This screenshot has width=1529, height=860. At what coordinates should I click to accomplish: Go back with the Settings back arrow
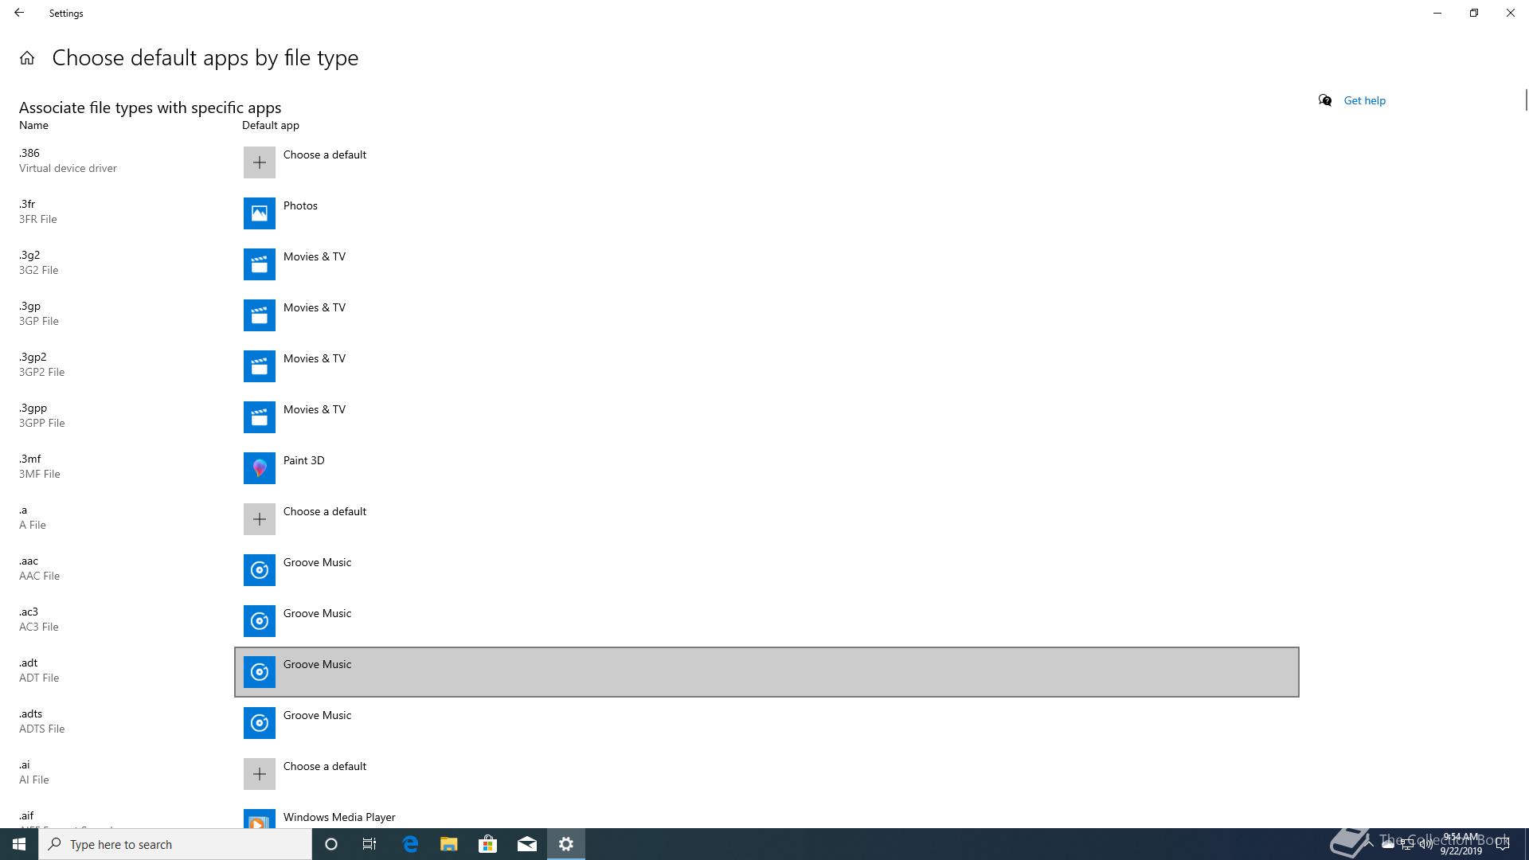pyautogui.click(x=19, y=13)
